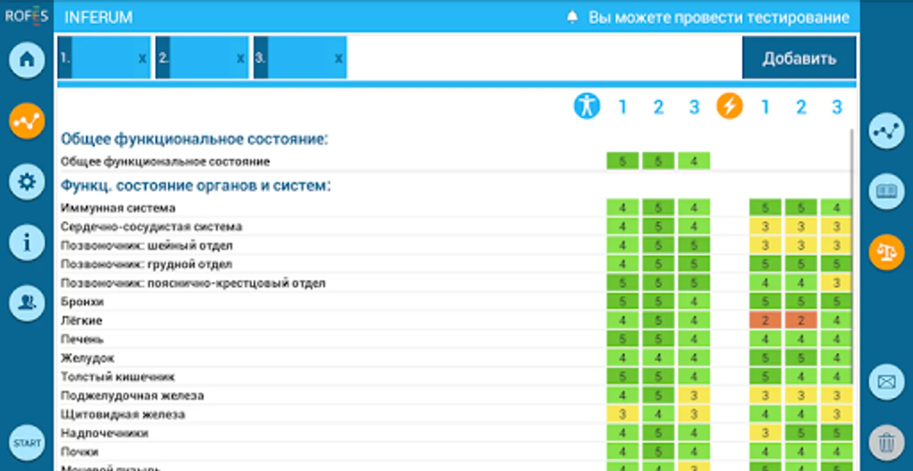The image size is (913, 471).
Task: Close comparison tab 2
Action: tap(240, 59)
